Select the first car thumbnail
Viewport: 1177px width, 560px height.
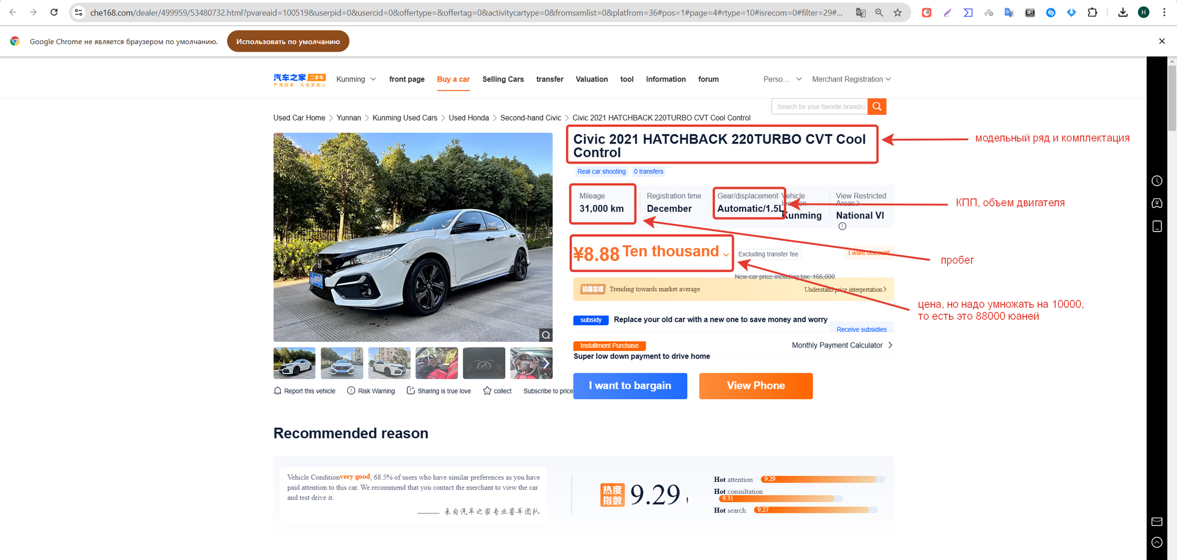pyautogui.click(x=294, y=363)
